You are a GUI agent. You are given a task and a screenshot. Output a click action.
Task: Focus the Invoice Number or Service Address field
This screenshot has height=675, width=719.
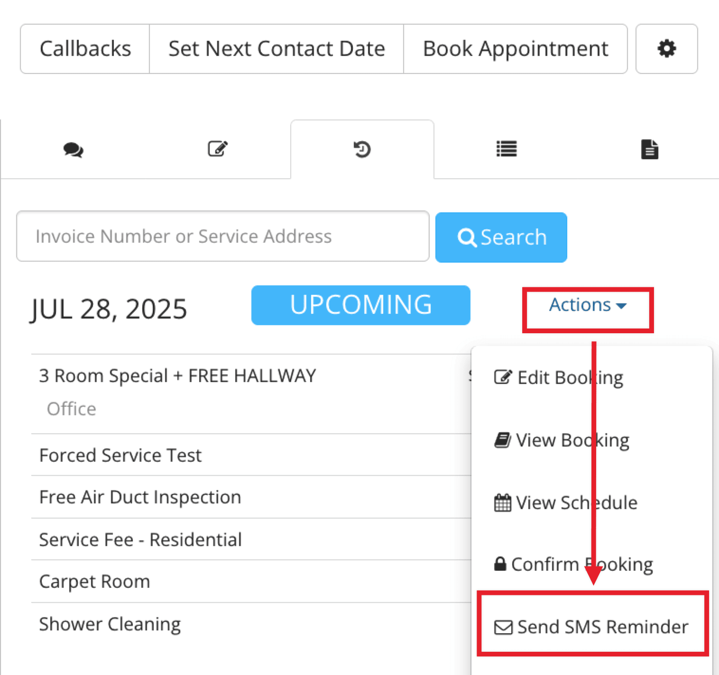point(223,236)
